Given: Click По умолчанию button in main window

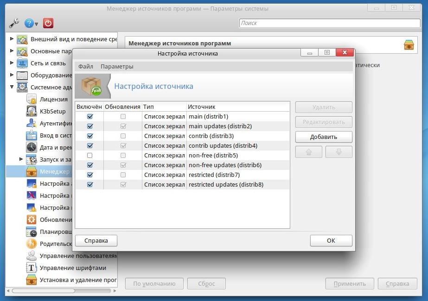Looking at the screenshot, I should 154,284.
